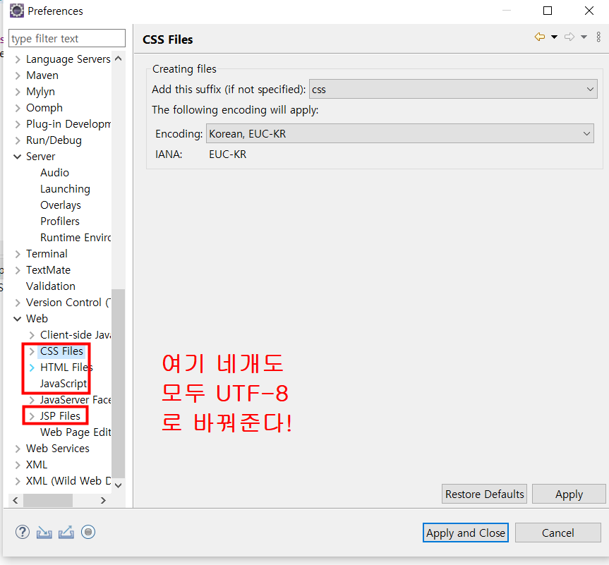Click Restore Defaults button
This screenshot has width=609, height=565.
point(484,494)
